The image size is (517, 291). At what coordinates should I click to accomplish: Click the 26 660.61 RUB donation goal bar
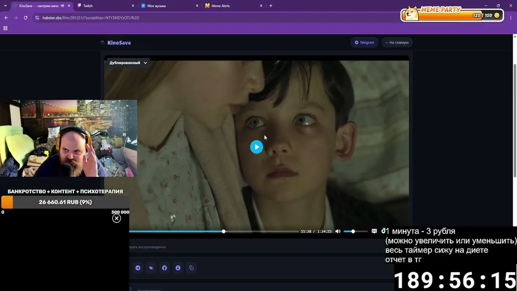click(x=65, y=202)
